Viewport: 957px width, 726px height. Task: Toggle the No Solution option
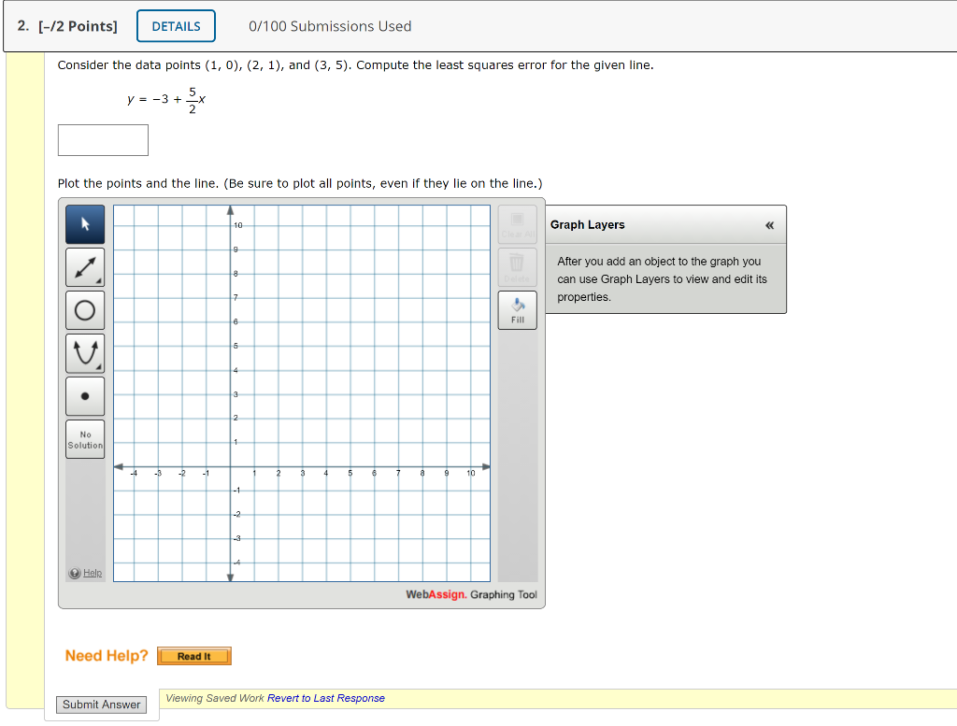coord(85,438)
